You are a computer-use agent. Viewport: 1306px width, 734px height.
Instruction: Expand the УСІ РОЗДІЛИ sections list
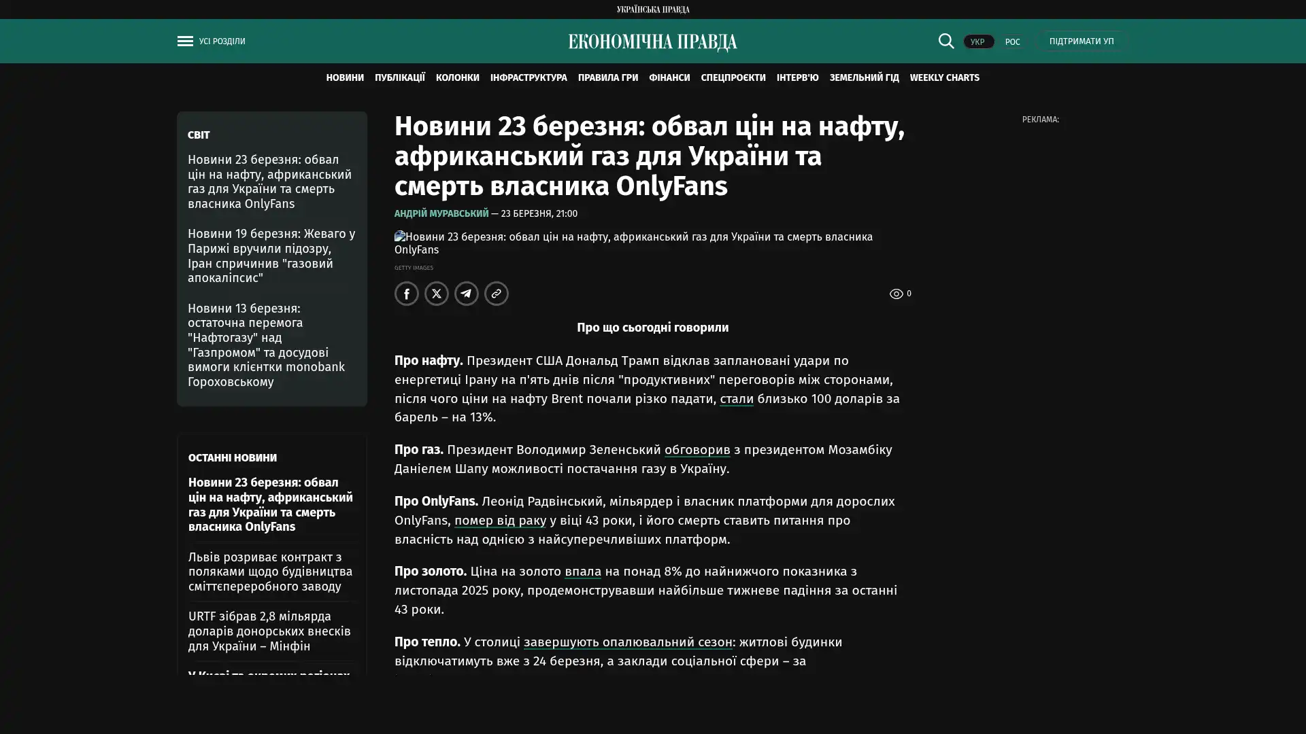222,41
